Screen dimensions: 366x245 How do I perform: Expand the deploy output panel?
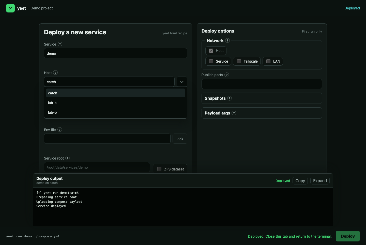[320, 181]
